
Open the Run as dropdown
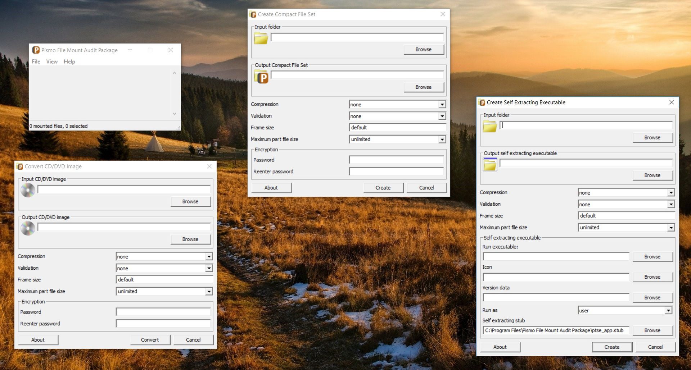(x=669, y=310)
